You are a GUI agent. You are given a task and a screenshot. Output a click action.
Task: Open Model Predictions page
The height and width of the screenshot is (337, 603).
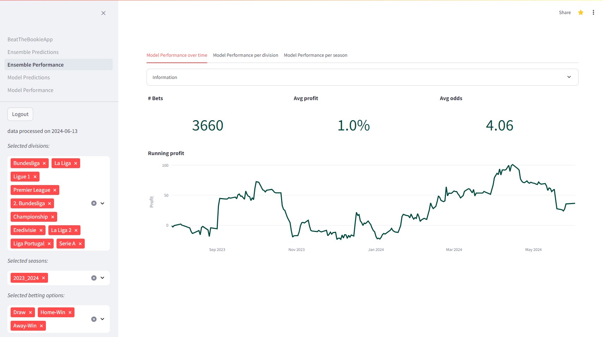click(29, 77)
